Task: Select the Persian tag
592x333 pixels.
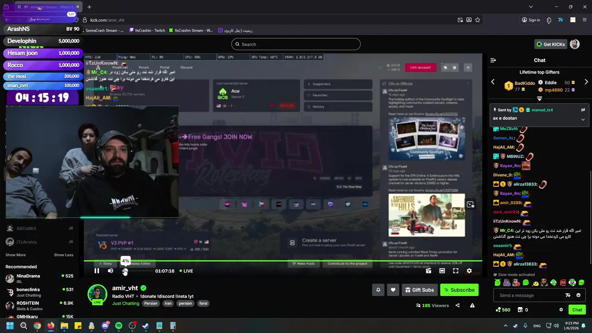Action: [x=151, y=303]
